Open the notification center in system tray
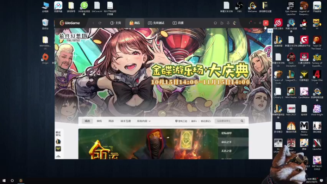 pyautogui.click(x=321, y=180)
